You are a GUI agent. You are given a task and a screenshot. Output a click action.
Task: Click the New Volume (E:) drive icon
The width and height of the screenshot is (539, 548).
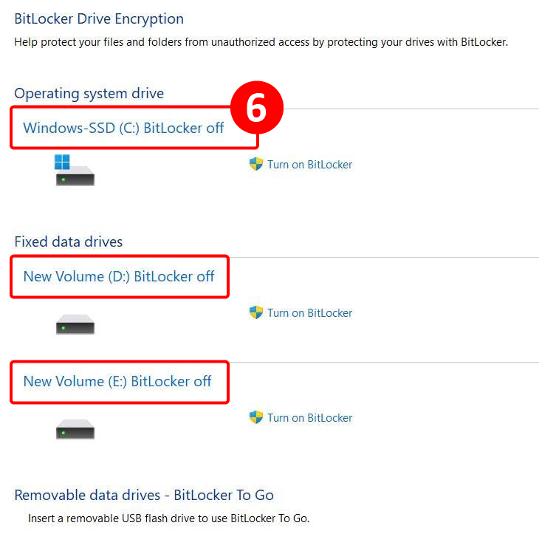point(75,429)
